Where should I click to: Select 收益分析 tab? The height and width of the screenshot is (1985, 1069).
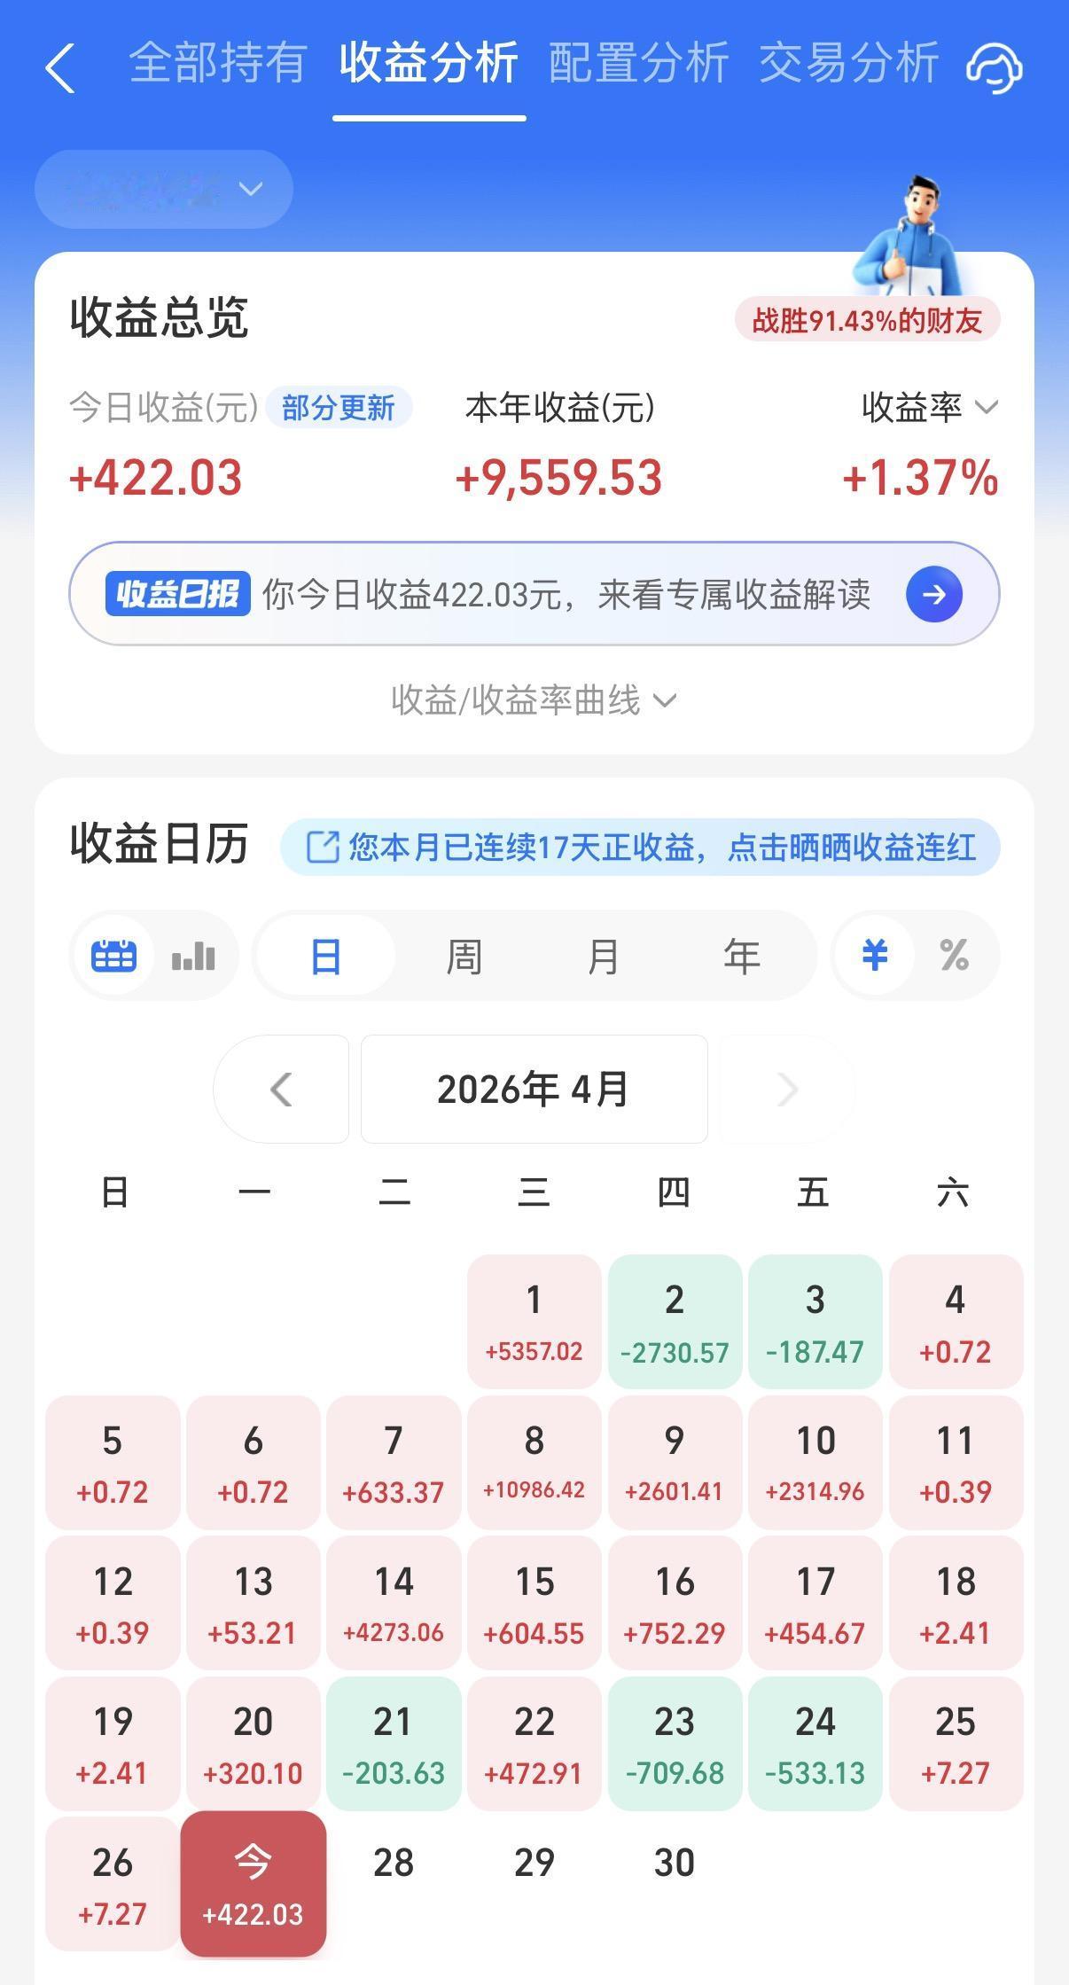(x=429, y=63)
